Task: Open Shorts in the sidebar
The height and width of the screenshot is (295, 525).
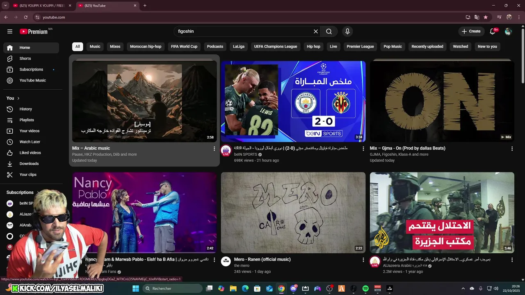Action: [x=31, y=59]
